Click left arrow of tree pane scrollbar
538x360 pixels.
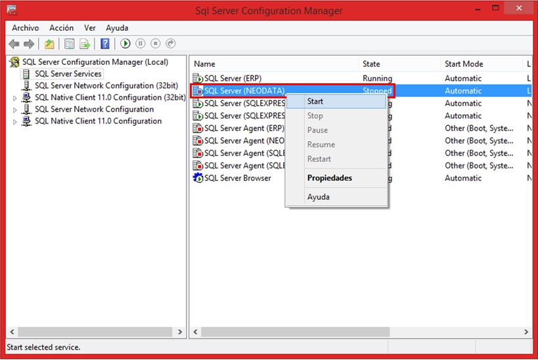pos(12,332)
